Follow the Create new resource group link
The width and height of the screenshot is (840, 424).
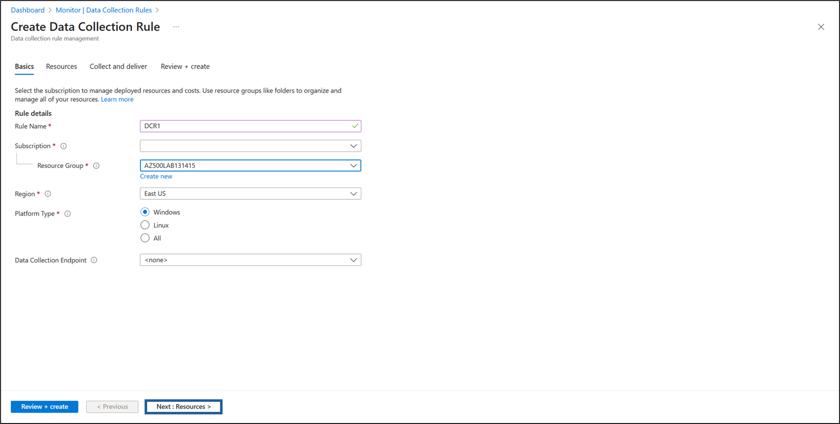pos(156,177)
